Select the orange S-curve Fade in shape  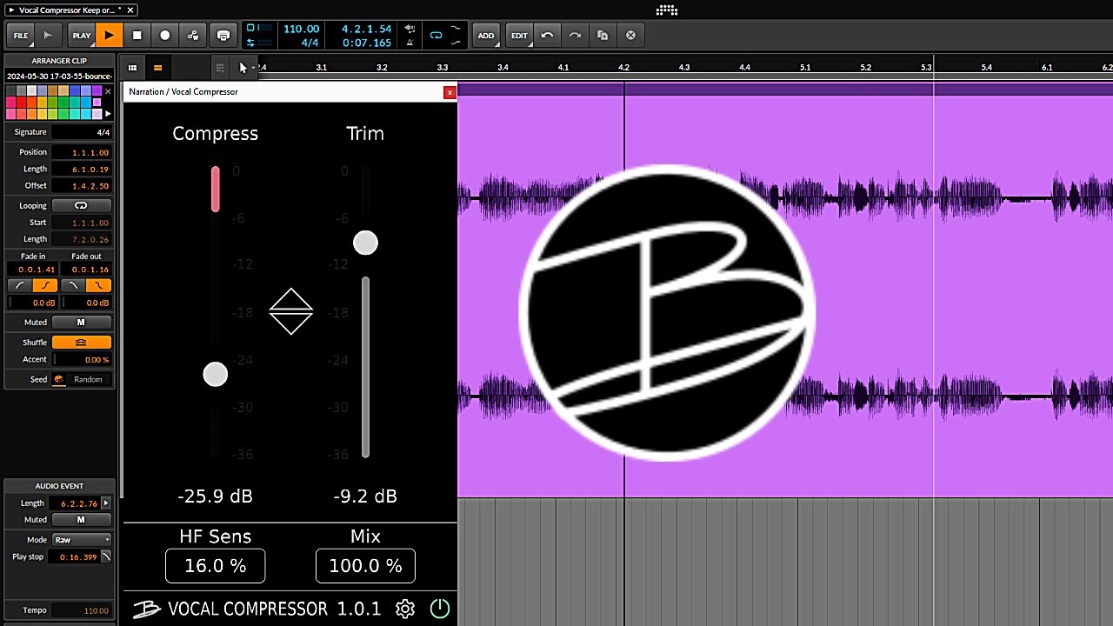pos(45,285)
